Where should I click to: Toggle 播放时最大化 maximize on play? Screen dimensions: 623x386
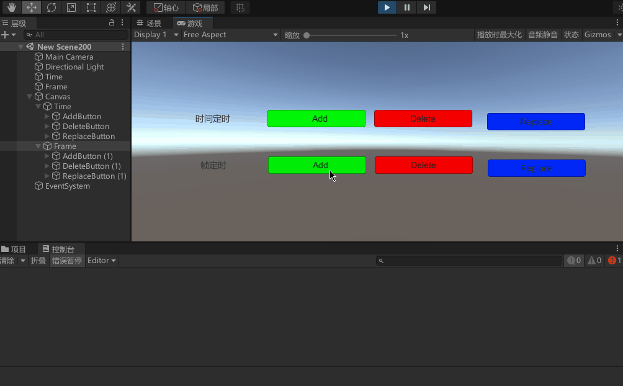tap(499, 35)
